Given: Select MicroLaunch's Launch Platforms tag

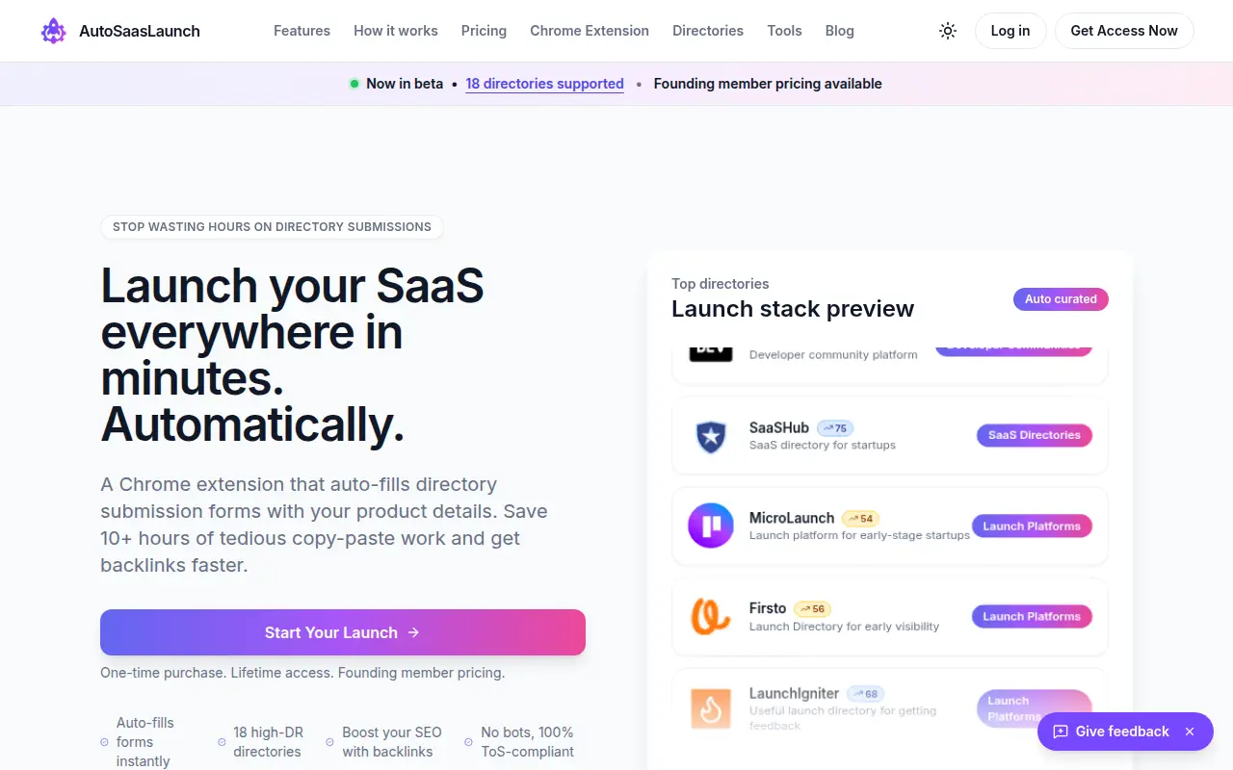Looking at the screenshot, I should pos(1032,526).
